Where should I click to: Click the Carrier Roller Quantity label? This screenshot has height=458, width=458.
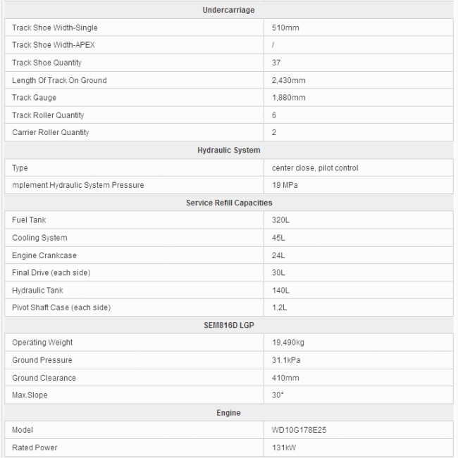(x=51, y=132)
